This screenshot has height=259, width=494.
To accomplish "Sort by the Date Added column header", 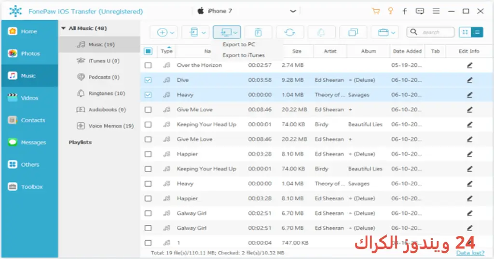I will (x=407, y=51).
